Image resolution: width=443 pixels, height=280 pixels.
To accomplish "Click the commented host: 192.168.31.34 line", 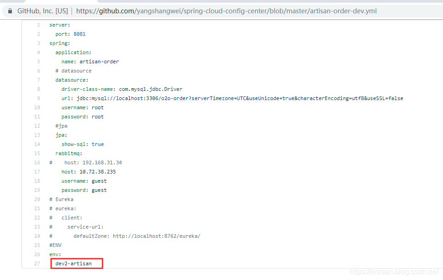I will (x=85, y=162).
